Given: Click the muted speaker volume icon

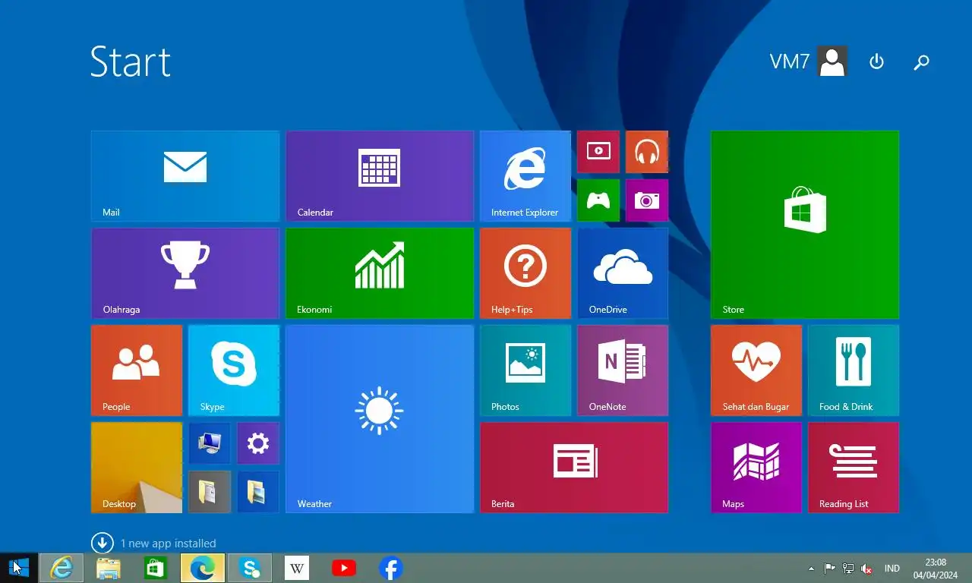Looking at the screenshot, I should pos(866,568).
